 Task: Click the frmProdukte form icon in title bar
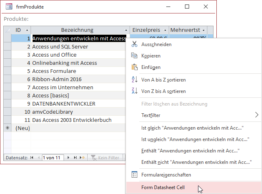9,7
